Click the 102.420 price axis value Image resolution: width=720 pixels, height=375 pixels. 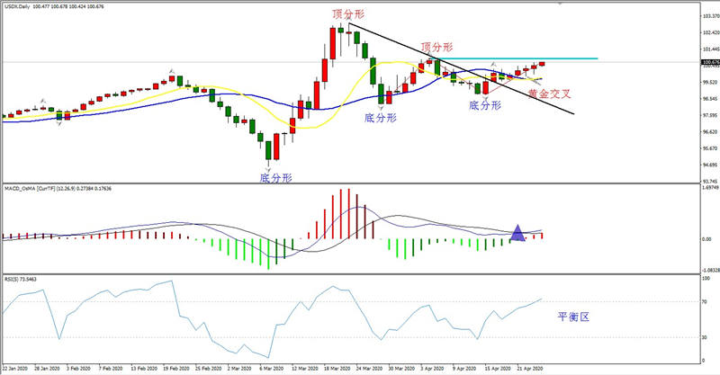tap(710, 32)
